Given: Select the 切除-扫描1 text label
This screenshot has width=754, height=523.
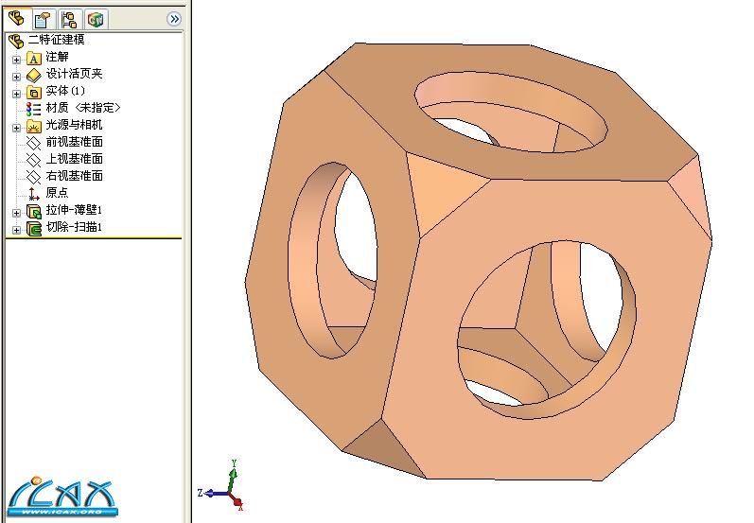Looking at the screenshot, I should click(74, 227).
